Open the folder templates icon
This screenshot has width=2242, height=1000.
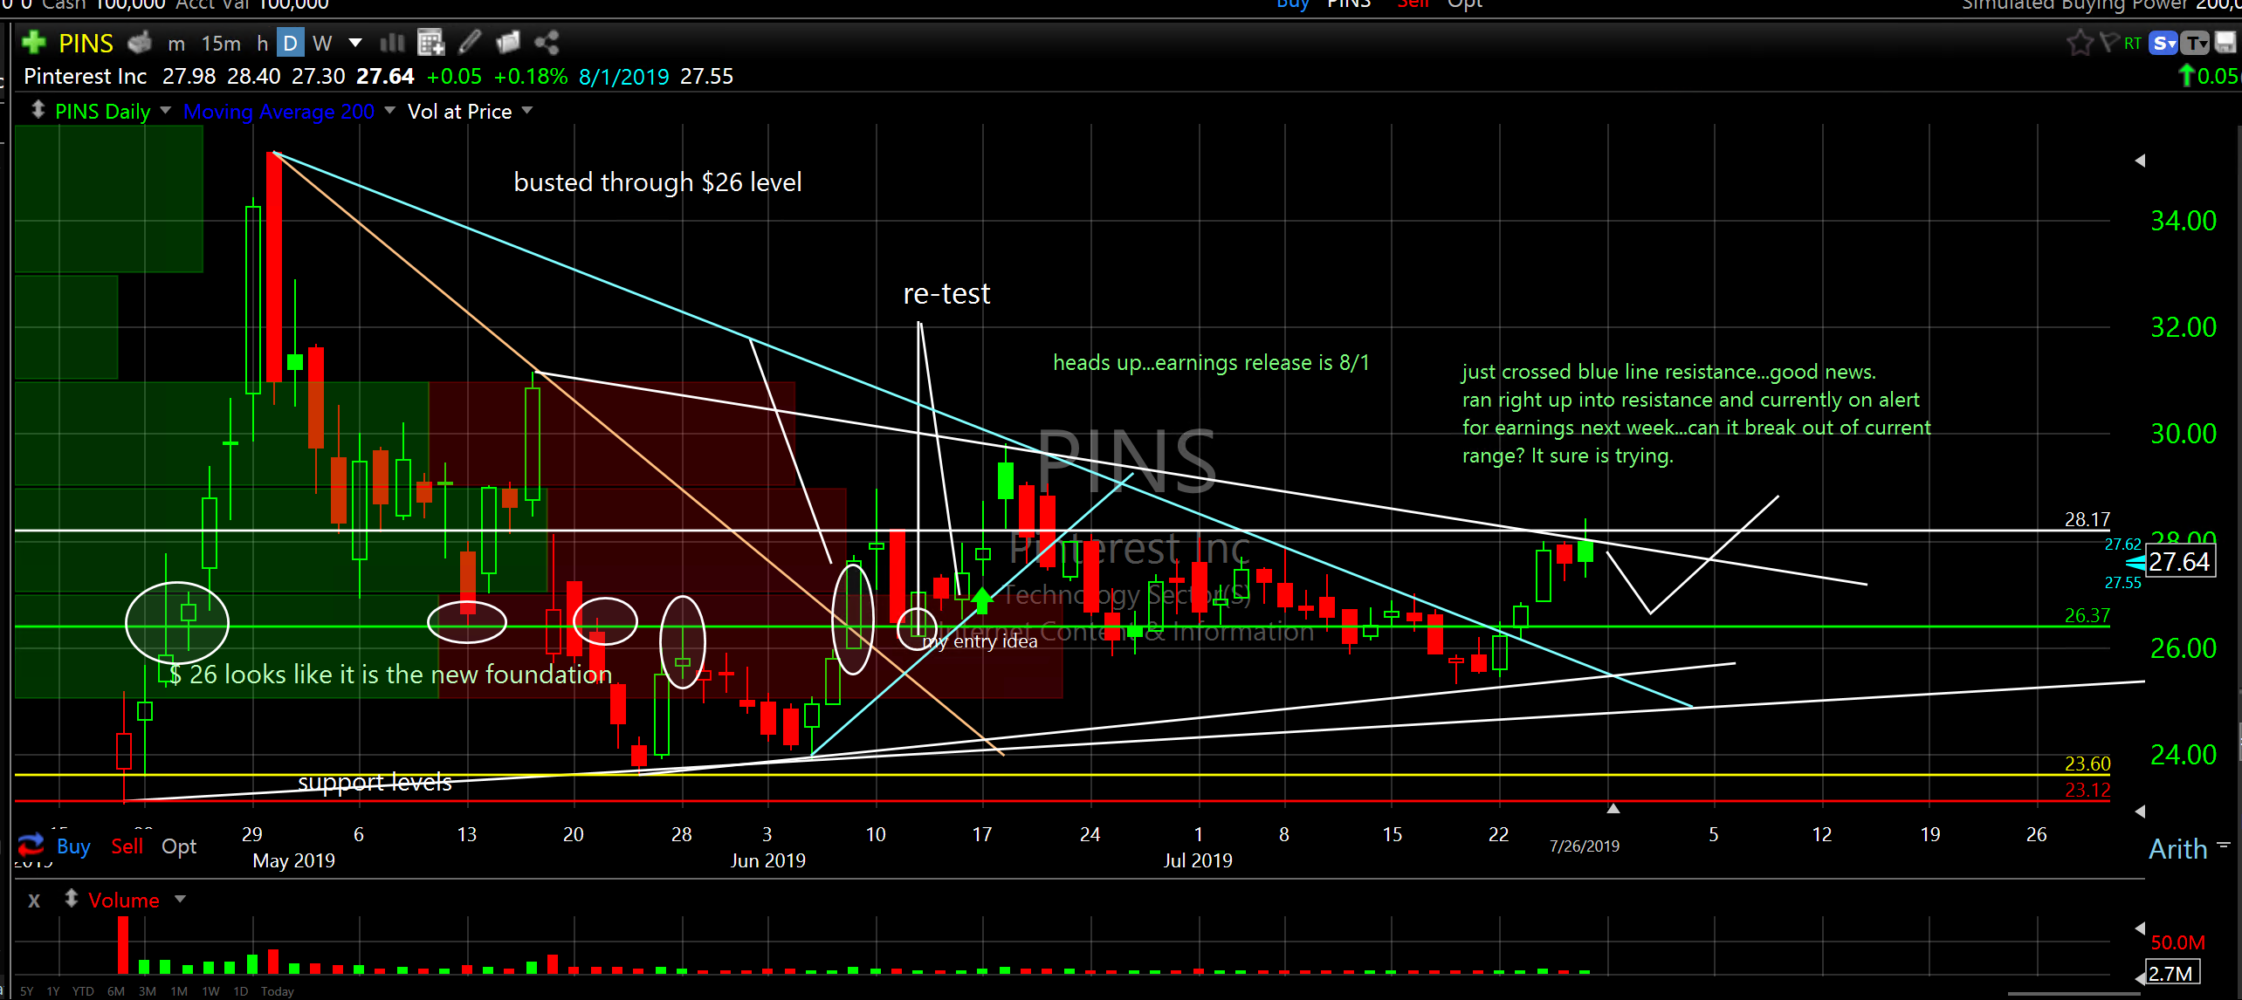(507, 43)
